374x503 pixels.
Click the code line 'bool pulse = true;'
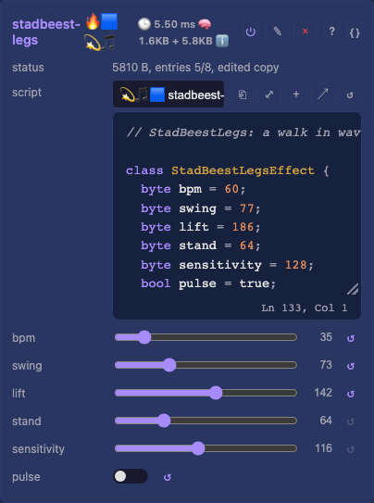208,283
